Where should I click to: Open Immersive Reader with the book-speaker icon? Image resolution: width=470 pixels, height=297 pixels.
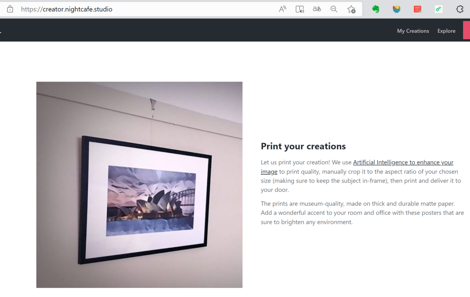coord(299,9)
